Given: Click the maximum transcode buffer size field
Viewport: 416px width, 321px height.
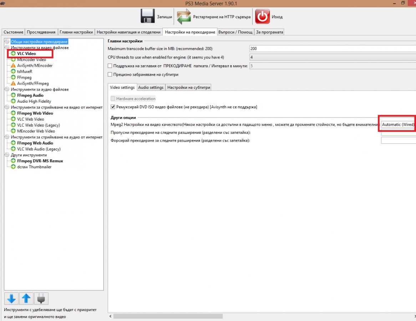Looking at the screenshot, I should pyautogui.click(x=333, y=49).
